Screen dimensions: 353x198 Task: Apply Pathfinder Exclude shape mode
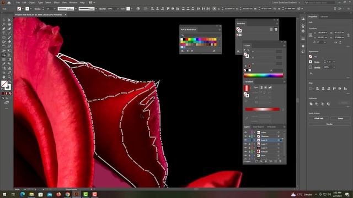pyautogui.click(x=328, y=104)
